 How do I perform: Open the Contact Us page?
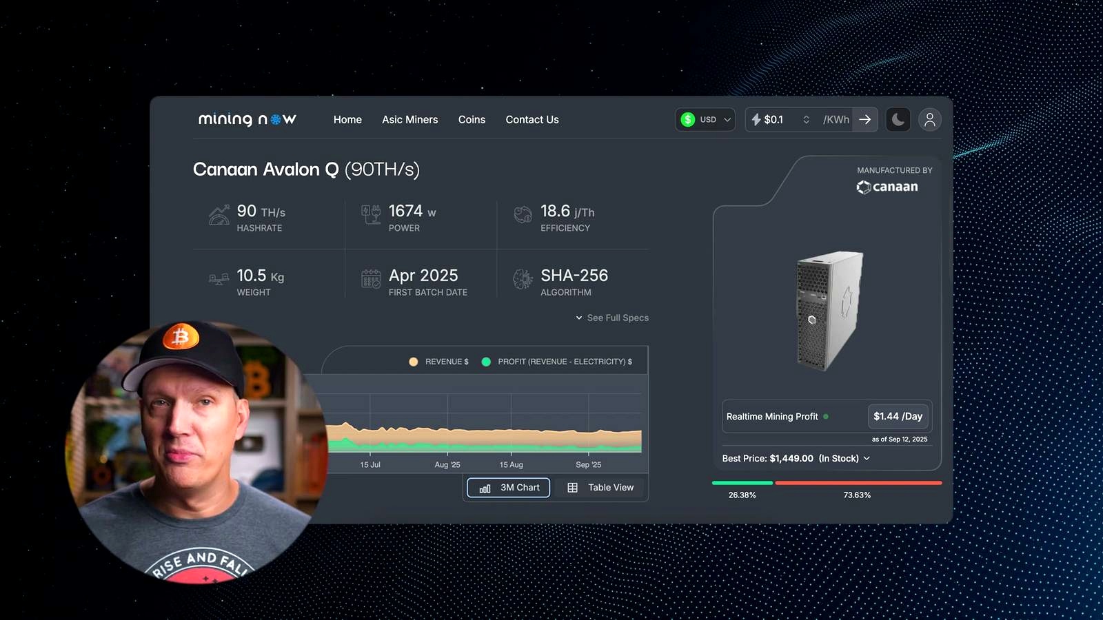[x=532, y=120]
